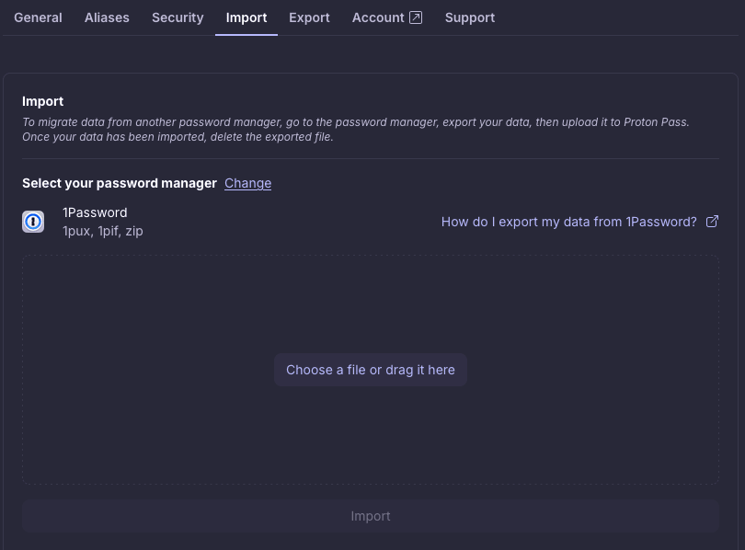The width and height of the screenshot is (745, 550).
Task: Click the 'Select your password manager' label
Action: (120, 183)
